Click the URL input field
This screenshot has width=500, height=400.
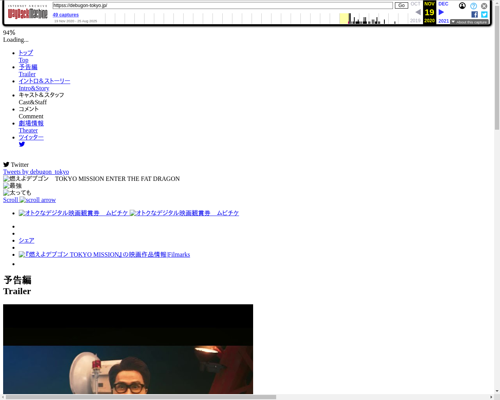223,5
